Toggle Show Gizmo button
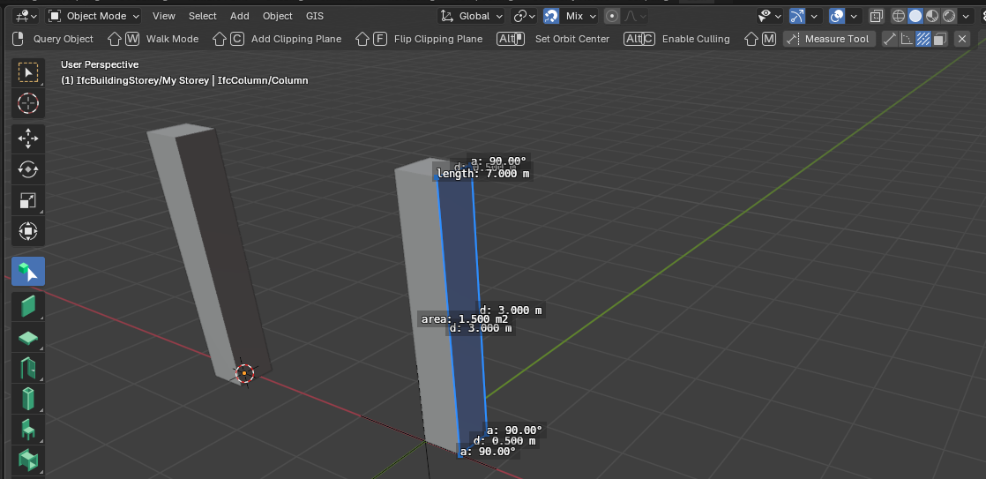The height and width of the screenshot is (479, 986). pyautogui.click(x=797, y=16)
